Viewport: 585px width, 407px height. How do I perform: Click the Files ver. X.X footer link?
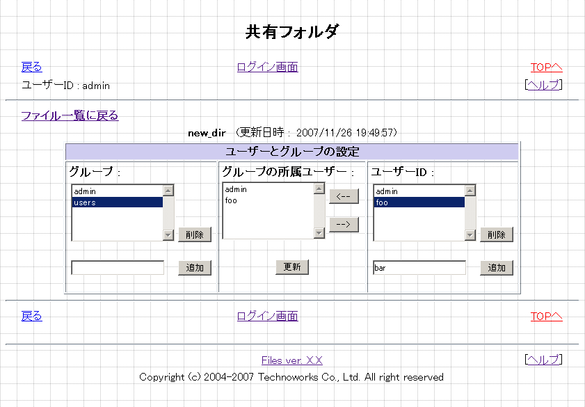[x=291, y=360]
